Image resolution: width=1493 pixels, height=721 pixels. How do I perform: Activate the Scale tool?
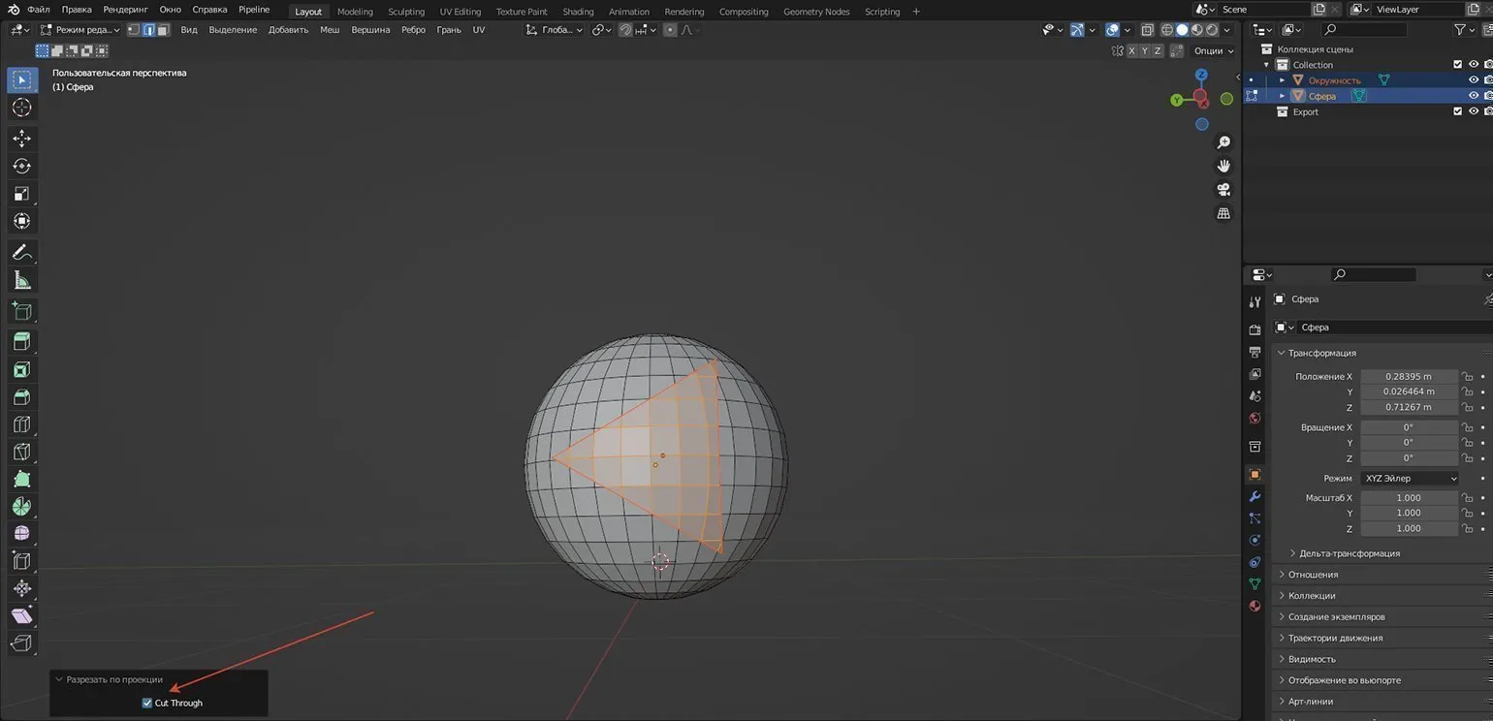coord(21,194)
